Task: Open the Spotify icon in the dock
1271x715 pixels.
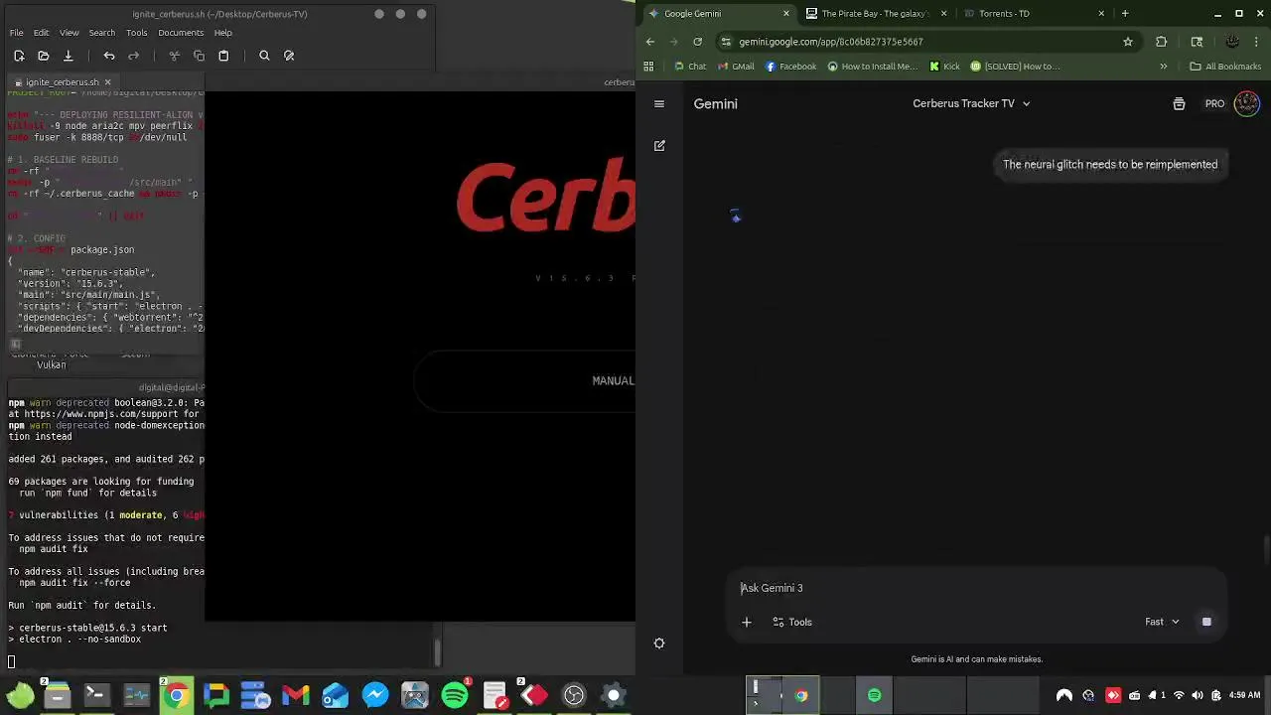Action: pyautogui.click(x=455, y=695)
